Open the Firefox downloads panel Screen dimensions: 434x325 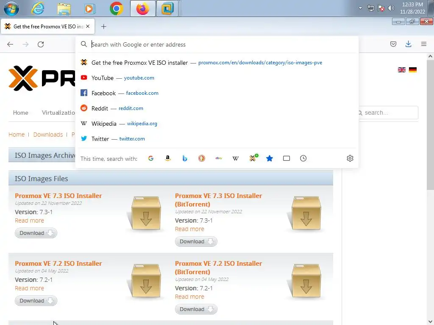408,44
